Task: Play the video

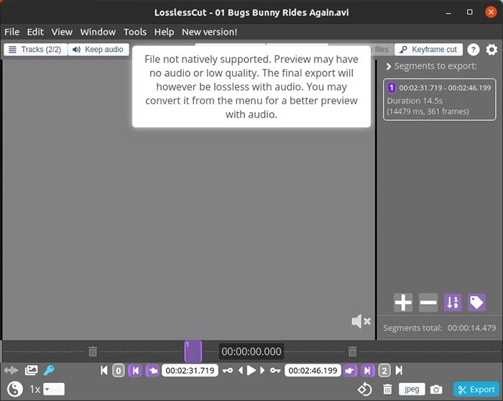Action: 251,371
